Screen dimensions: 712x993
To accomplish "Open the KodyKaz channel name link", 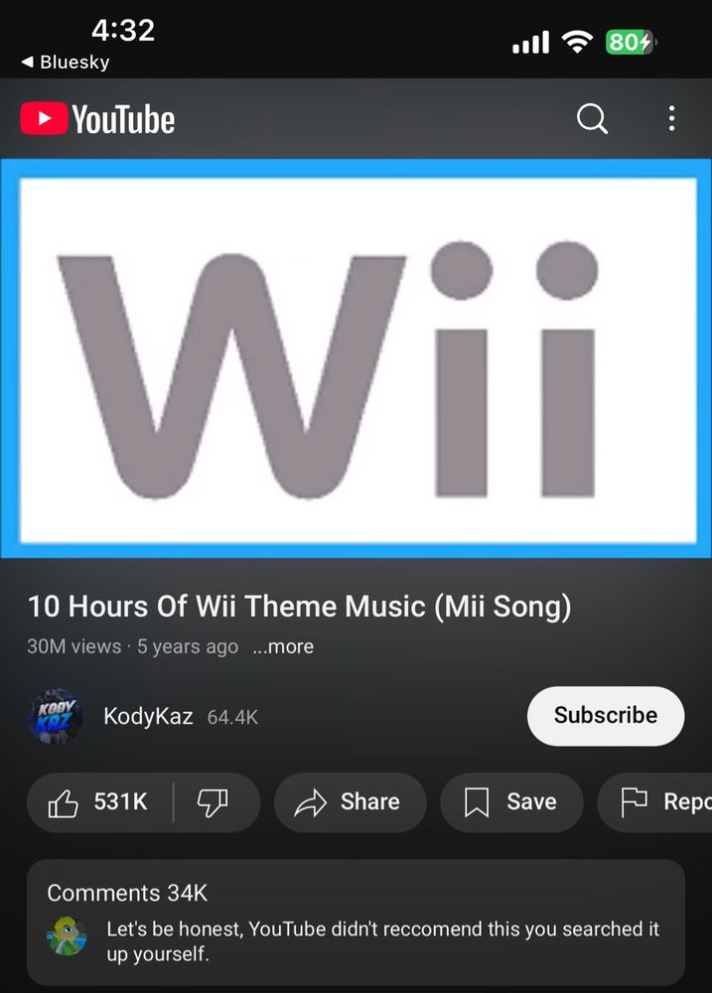I will pos(148,716).
